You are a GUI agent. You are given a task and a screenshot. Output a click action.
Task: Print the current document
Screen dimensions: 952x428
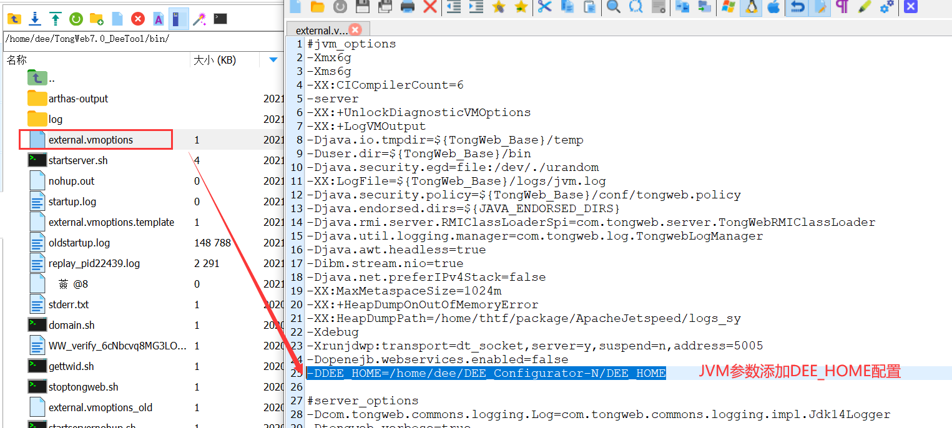pyautogui.click(x=407, y=6)
